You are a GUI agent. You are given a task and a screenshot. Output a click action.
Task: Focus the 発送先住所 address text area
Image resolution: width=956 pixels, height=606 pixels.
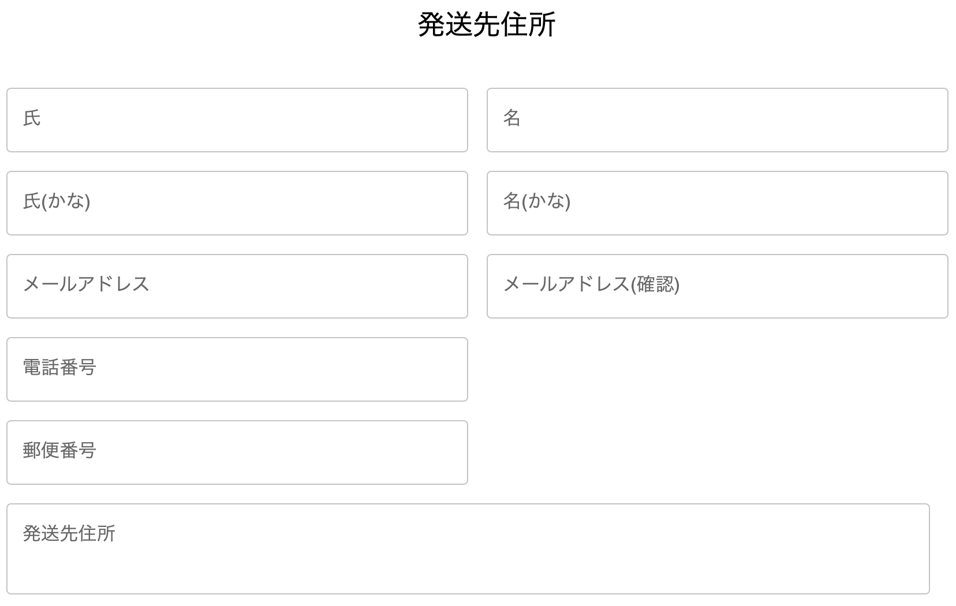pyautogui.click(x=468, y=549)
